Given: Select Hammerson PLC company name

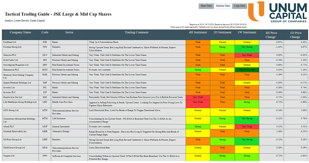Looking at the screenshot, I should click(x=11, y=70).
